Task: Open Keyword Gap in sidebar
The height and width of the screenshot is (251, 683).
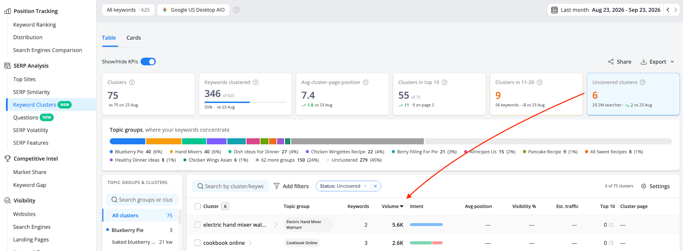Action: click(x=30, y=185)
